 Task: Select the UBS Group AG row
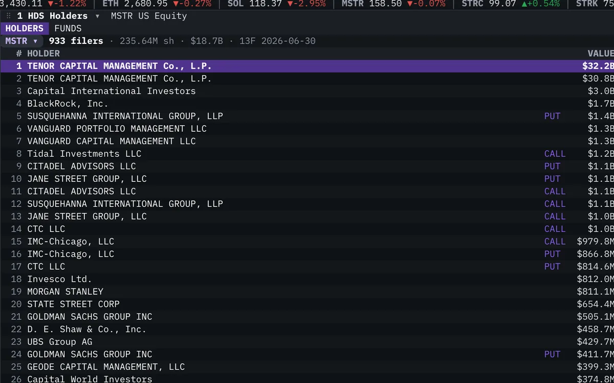307,341
